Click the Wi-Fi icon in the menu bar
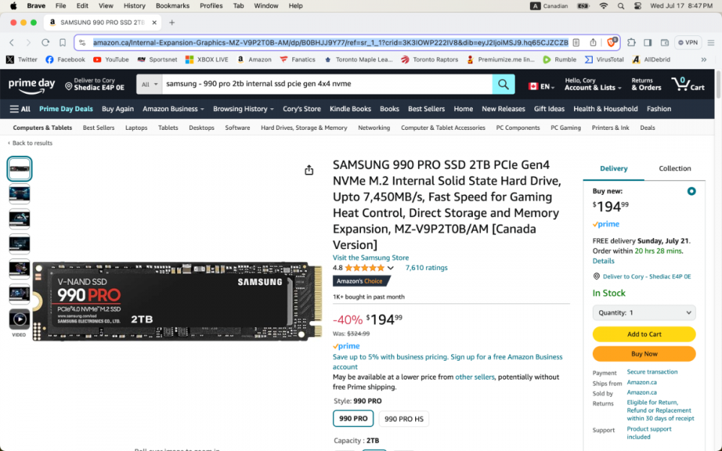Viewport: 722px width, 451px height. coord(604,6)
